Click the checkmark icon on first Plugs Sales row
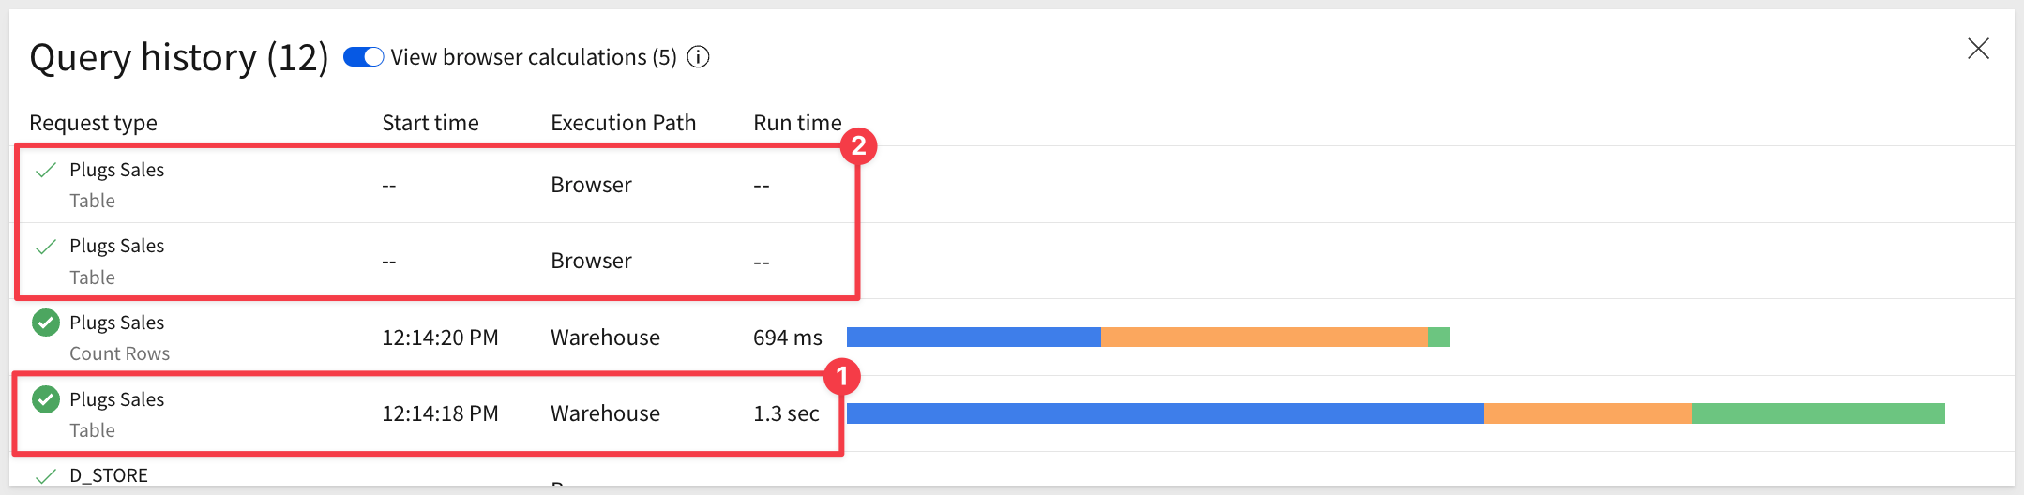This screenshot has height=495, width=2024. point(45,170)
